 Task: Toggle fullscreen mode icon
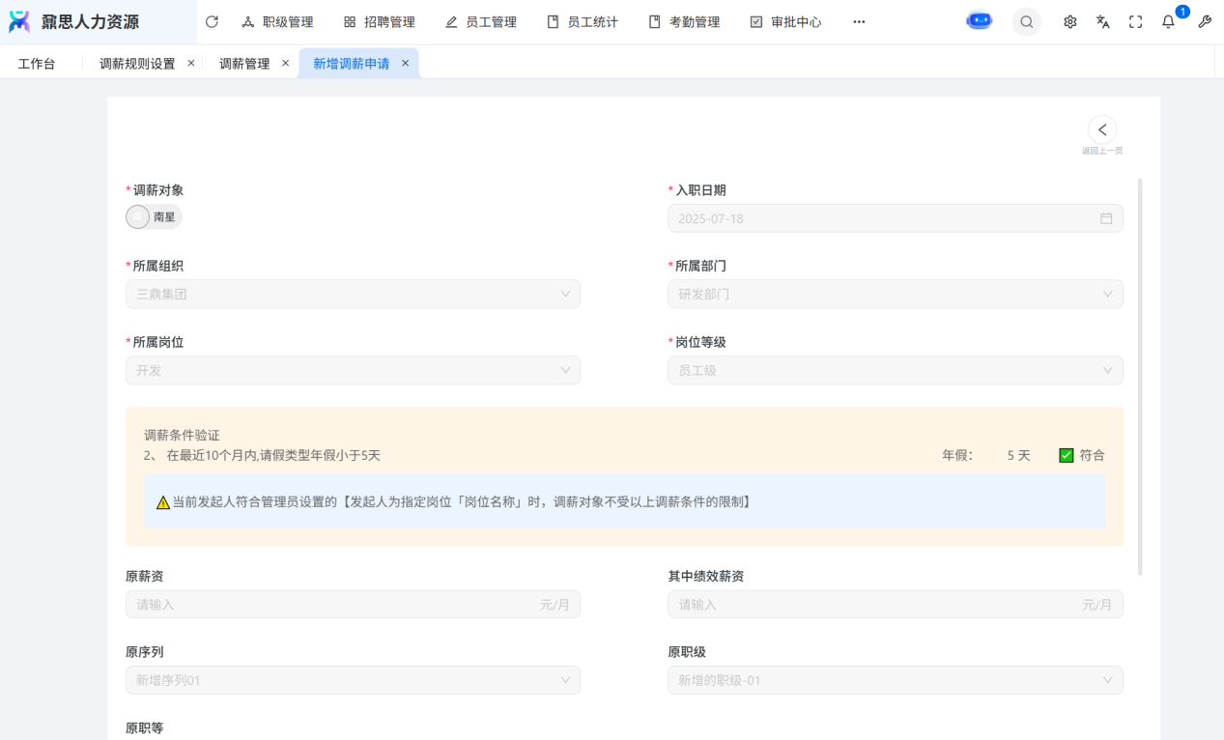click(1135, 21)
